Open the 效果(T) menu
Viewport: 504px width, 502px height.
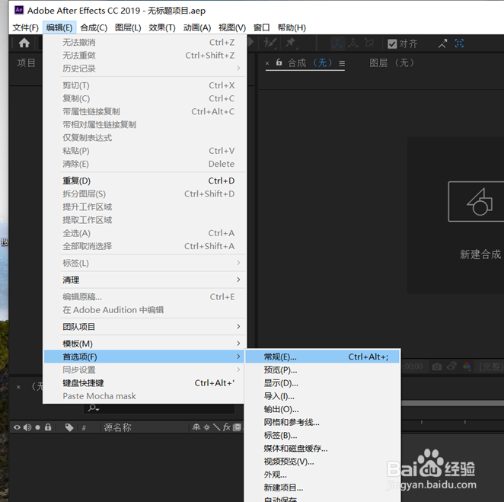click(x=162, y=27)
